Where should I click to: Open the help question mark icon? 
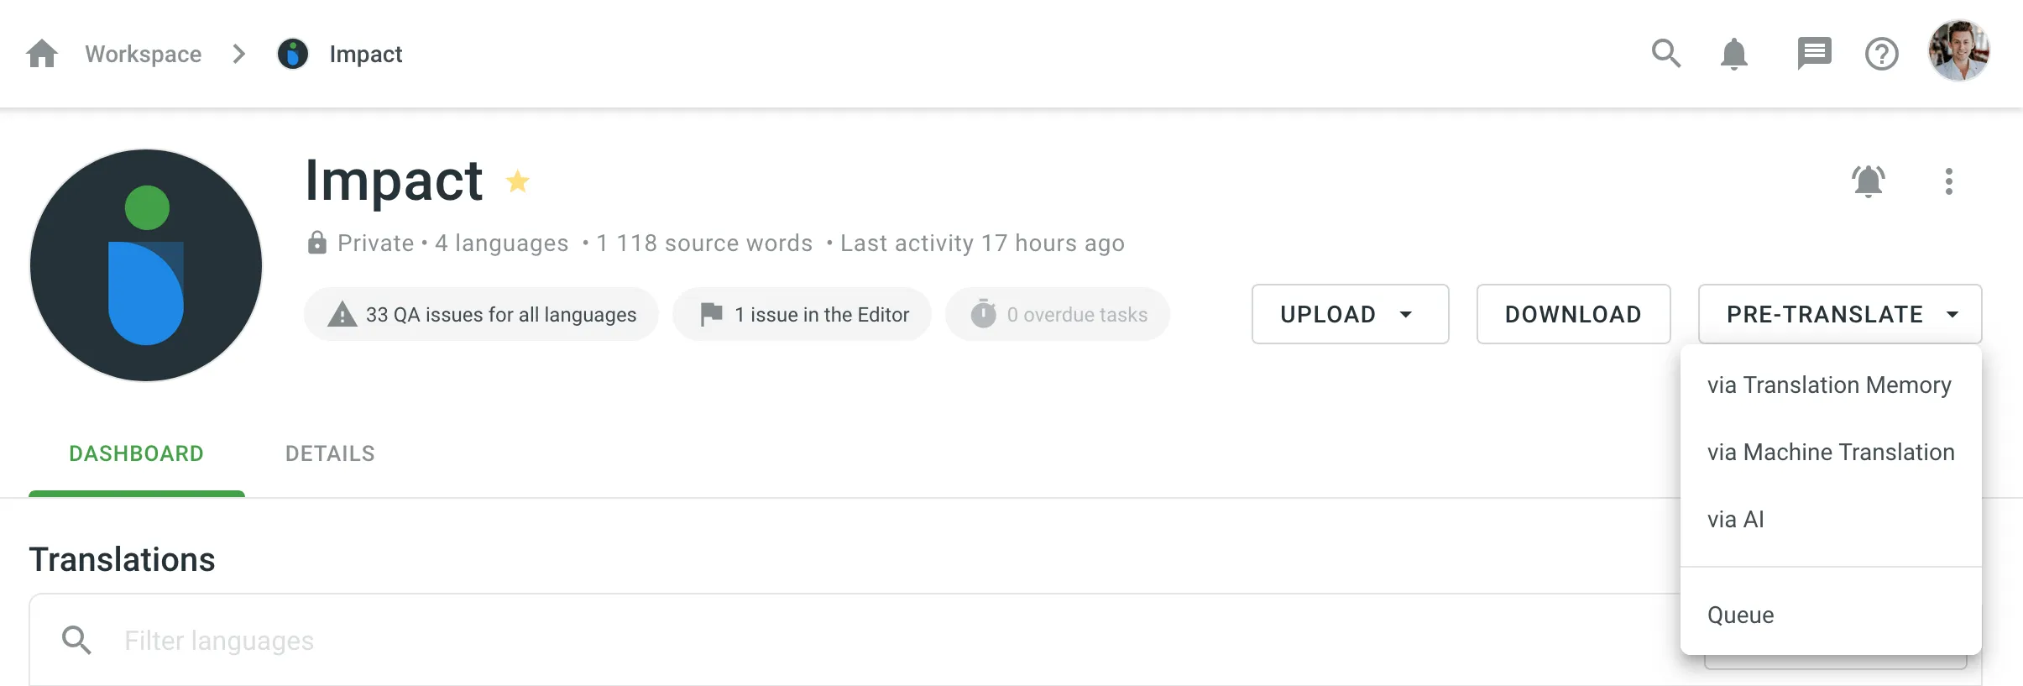[1881, 55]
